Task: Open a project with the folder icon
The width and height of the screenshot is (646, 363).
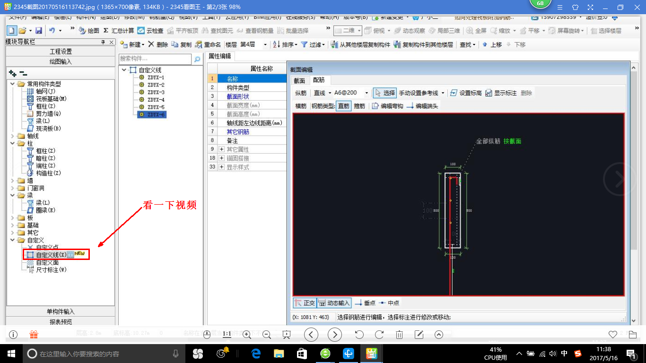Action: 22,30
